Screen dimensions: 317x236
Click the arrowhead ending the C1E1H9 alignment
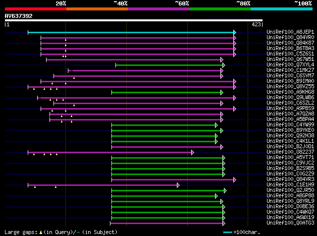178,185
